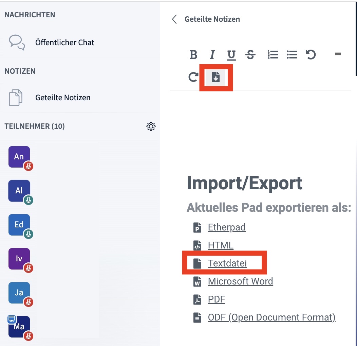Undo the last edit
Screen dimensions: 357x346
click(311, 55)
